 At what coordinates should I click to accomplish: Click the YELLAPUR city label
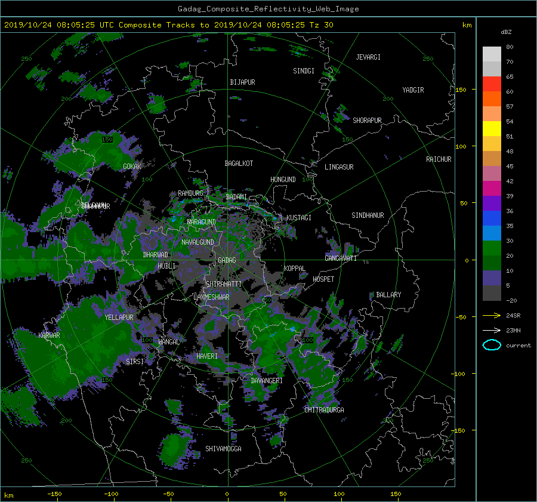tap(119, 318)
